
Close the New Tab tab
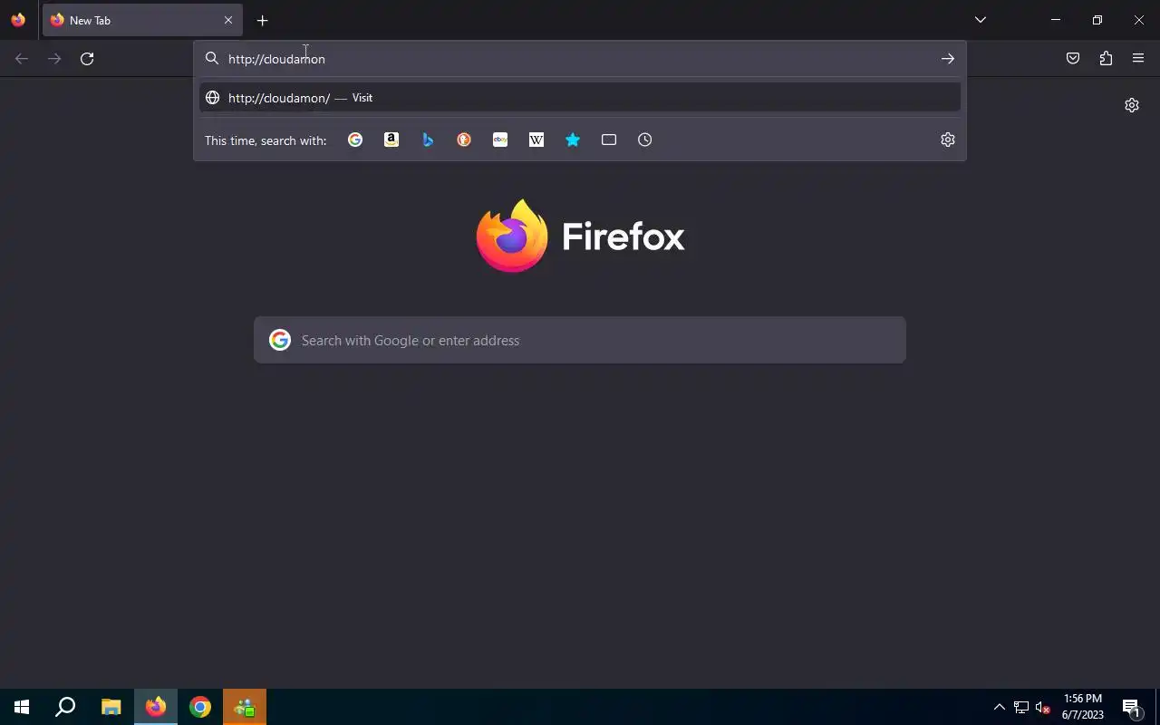click(228, 20)
